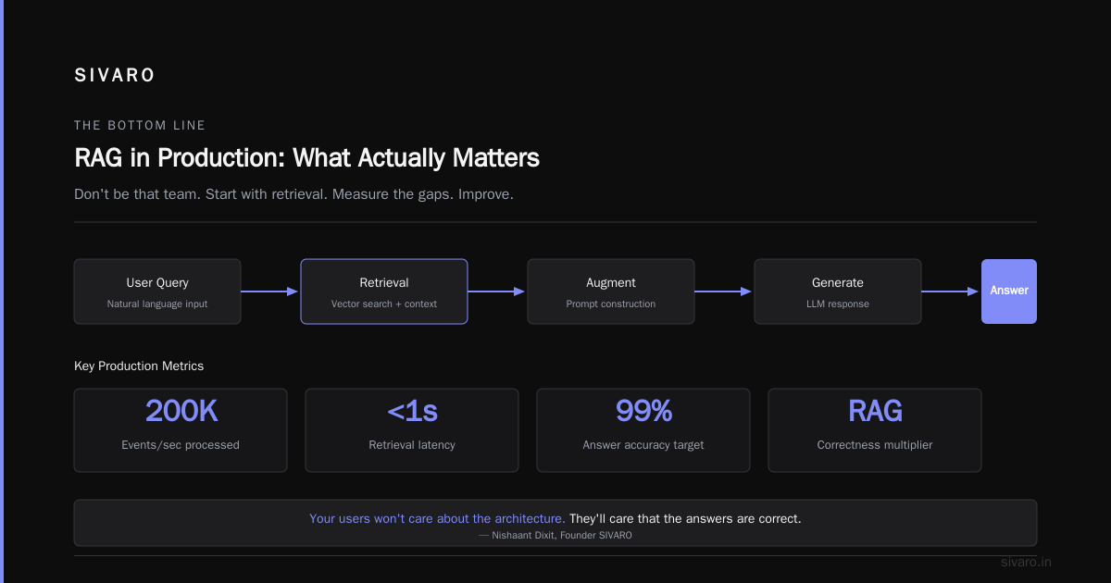The height and width of the screenshot is (583, 1111).
Task: Select the highlighted Retrieval step box
Action: tap(384, 291)
